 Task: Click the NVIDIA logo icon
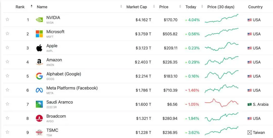pyautogui.click(x=39, y=20)
